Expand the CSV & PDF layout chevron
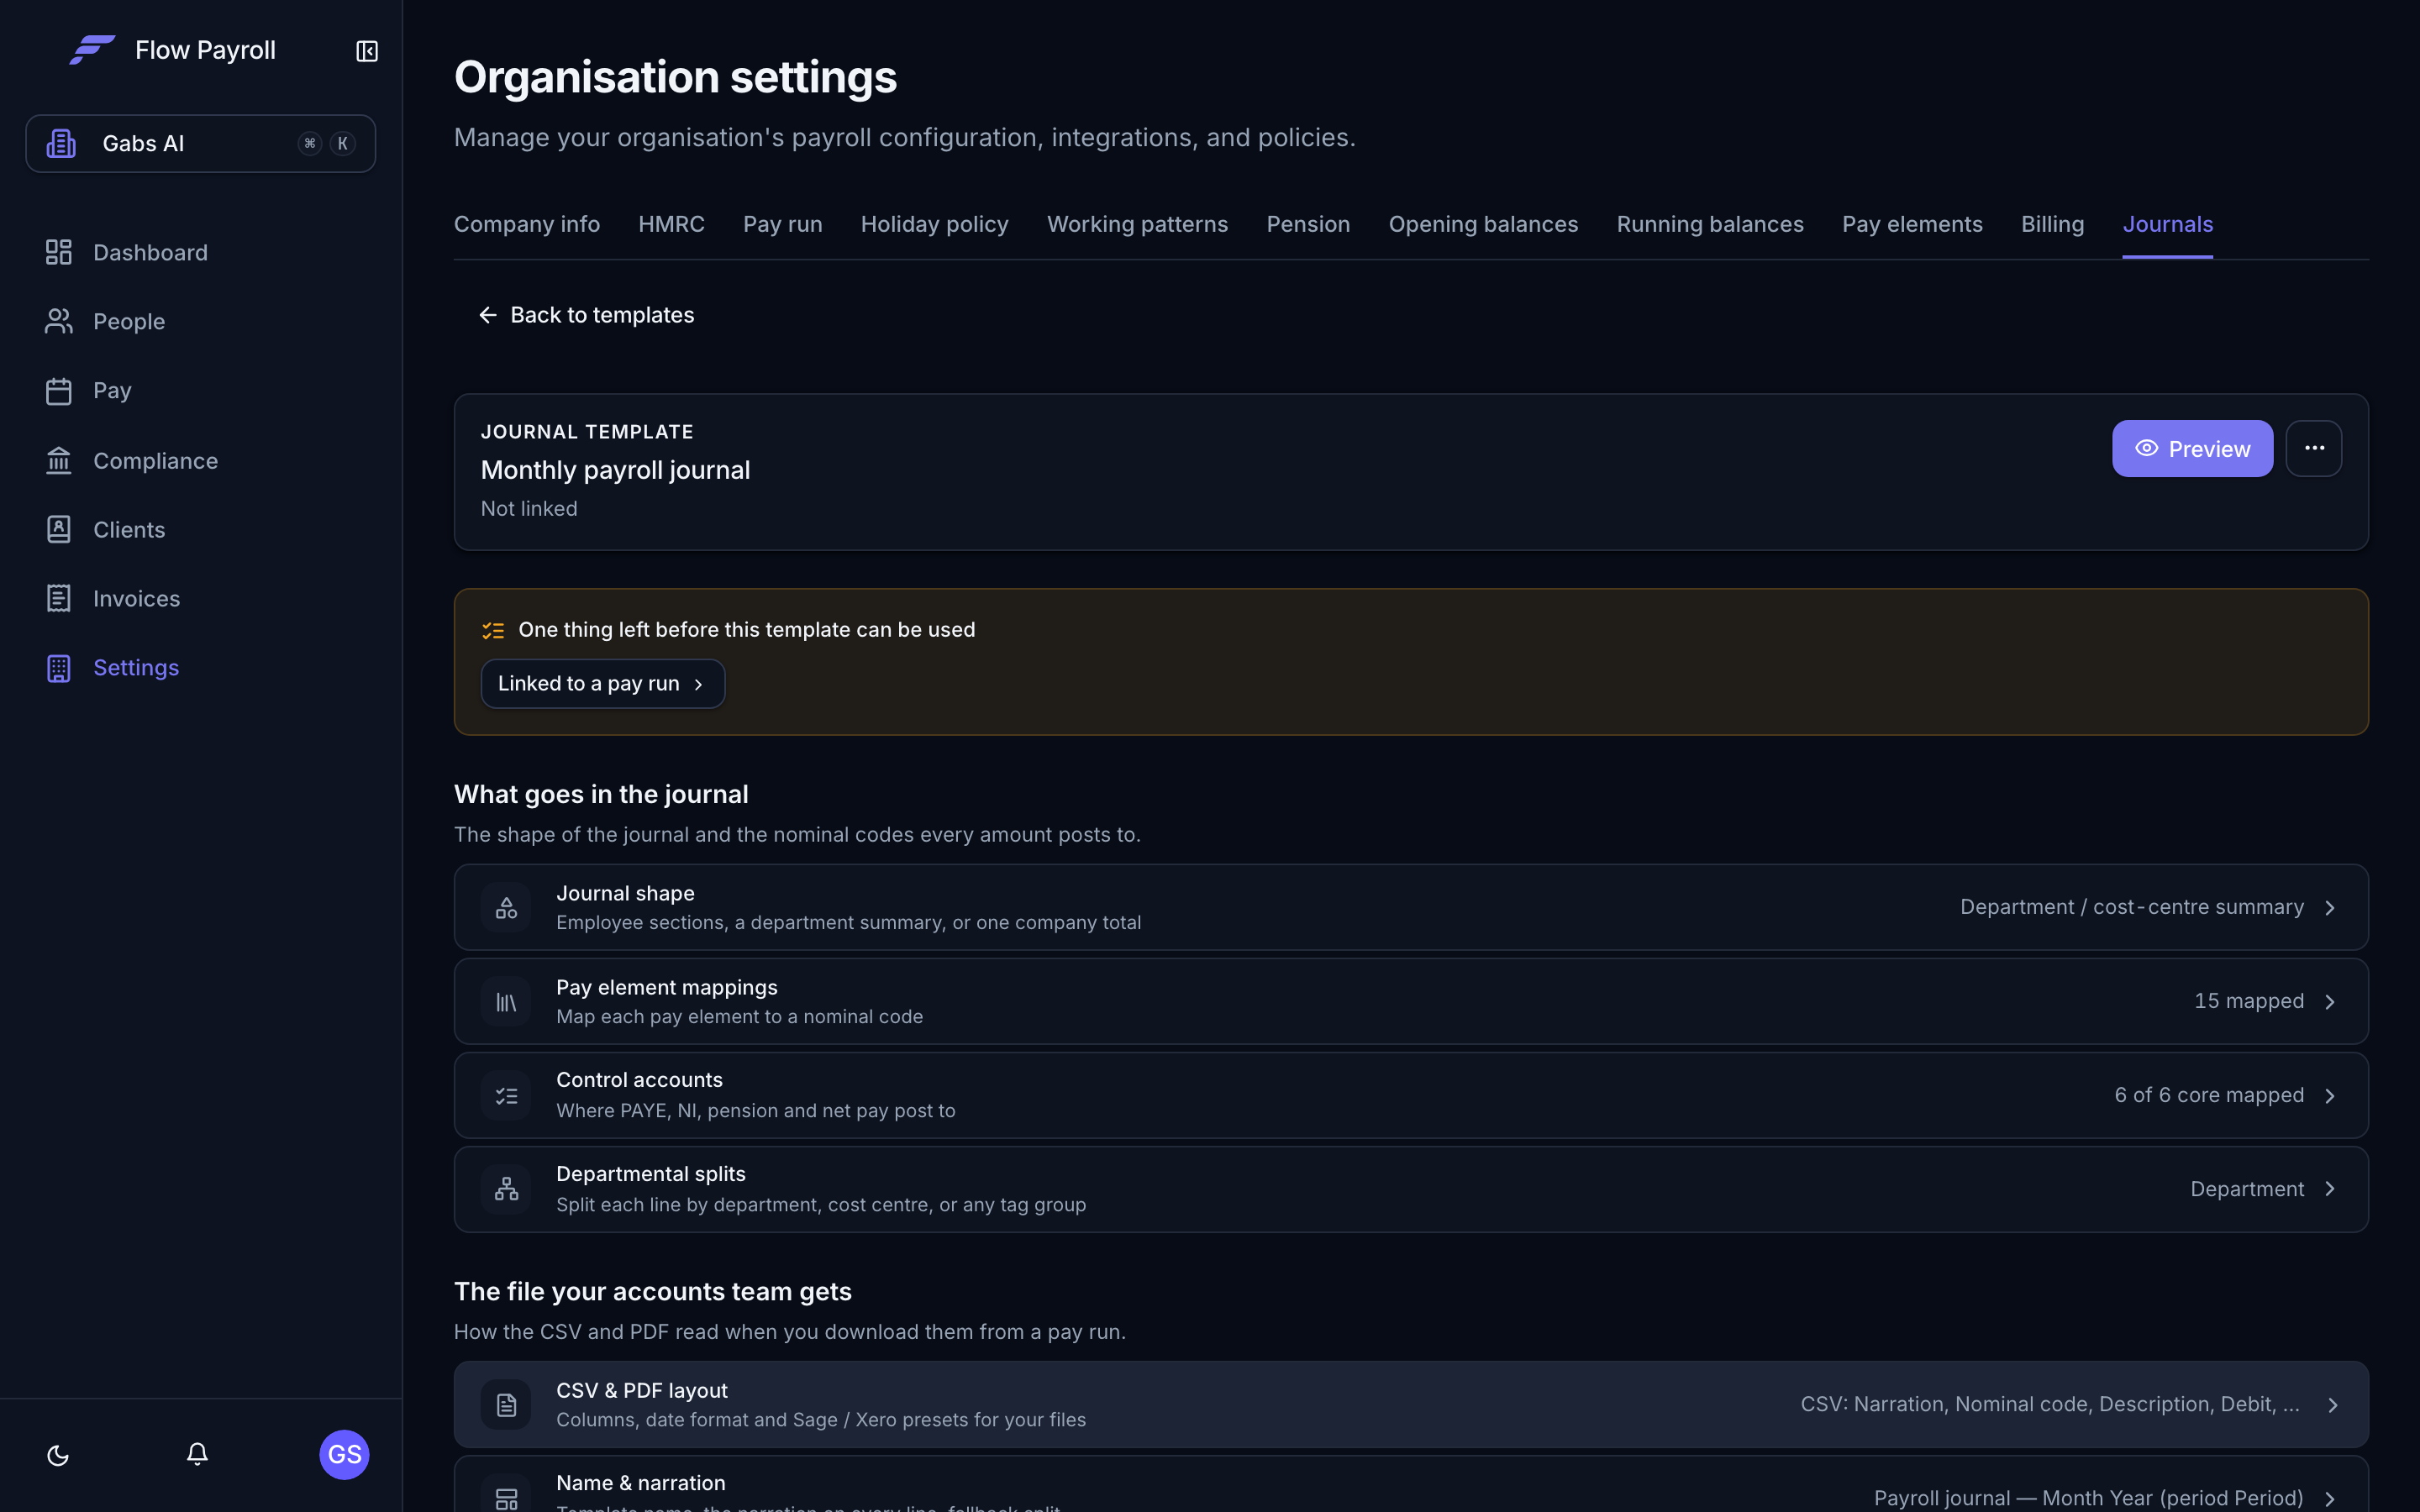Image resolution: width=2420 pixels, height=1512 pixels. (2332, 1405)
